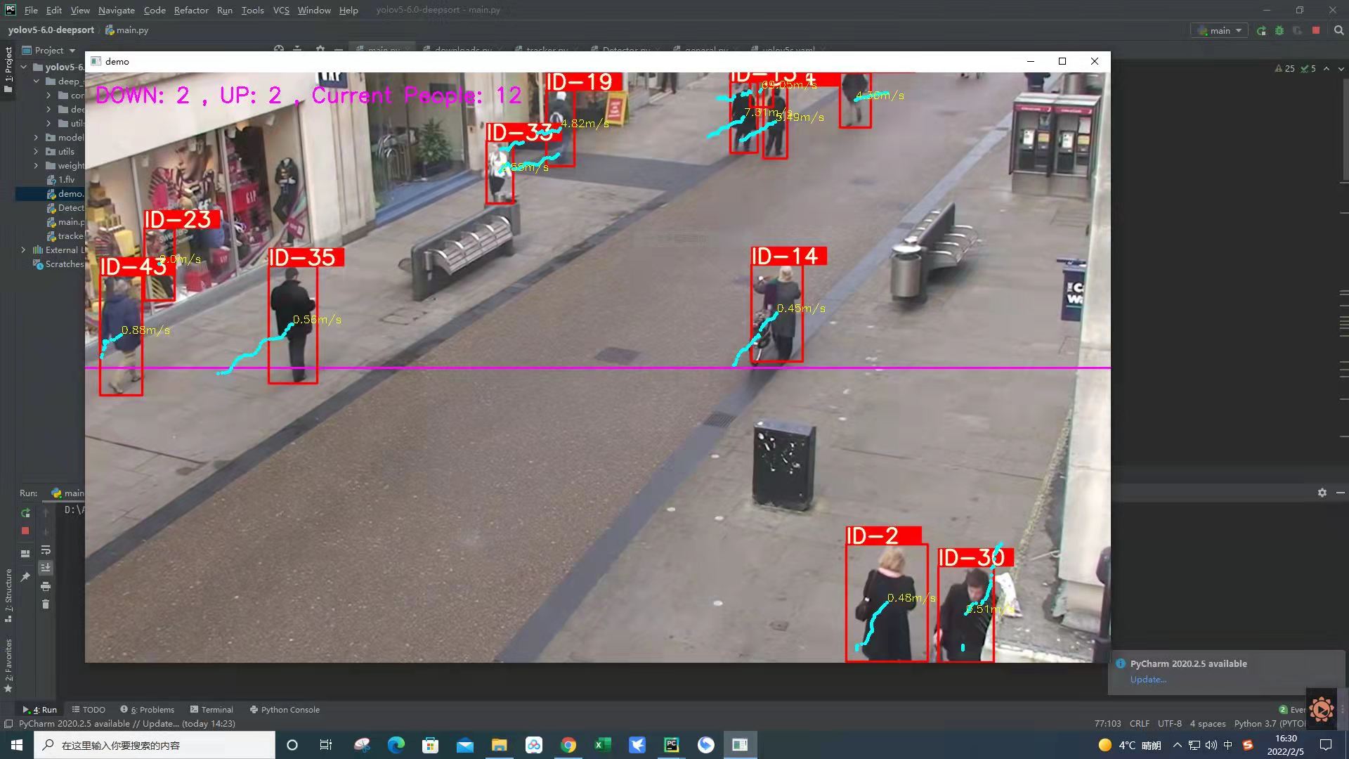
Task: Open the Refactor menu
Action: coord(191,10)
